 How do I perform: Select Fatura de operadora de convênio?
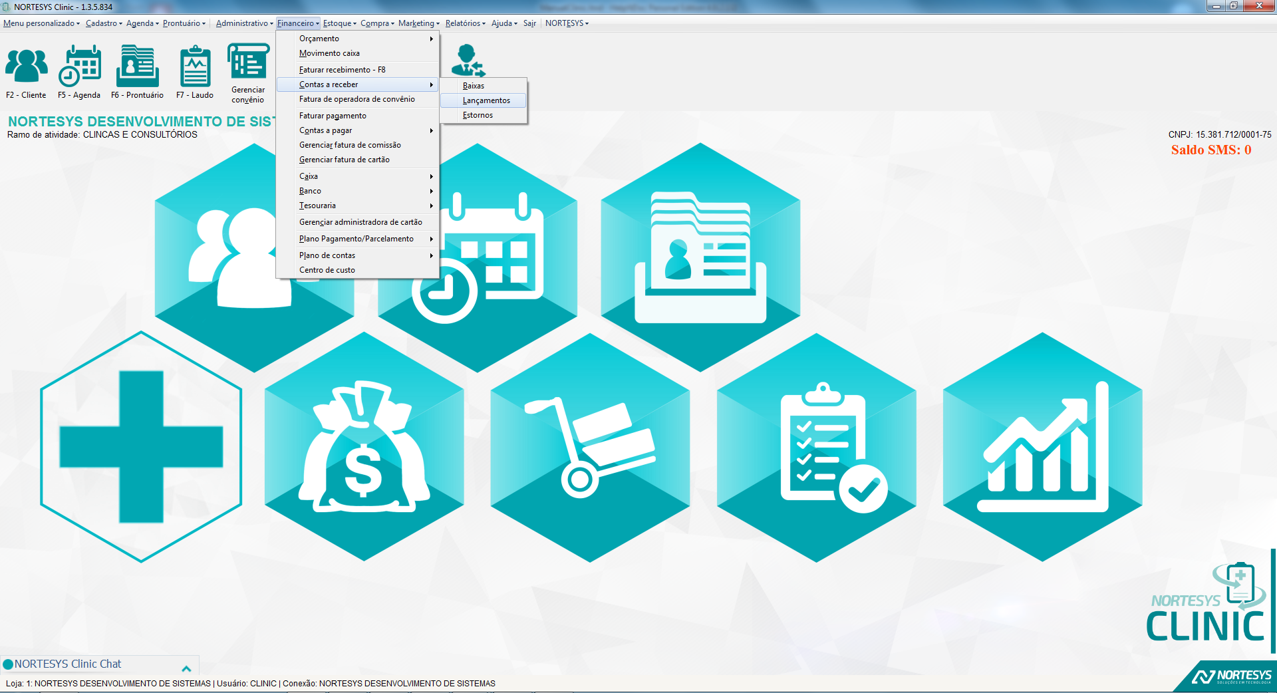(358, 99)
